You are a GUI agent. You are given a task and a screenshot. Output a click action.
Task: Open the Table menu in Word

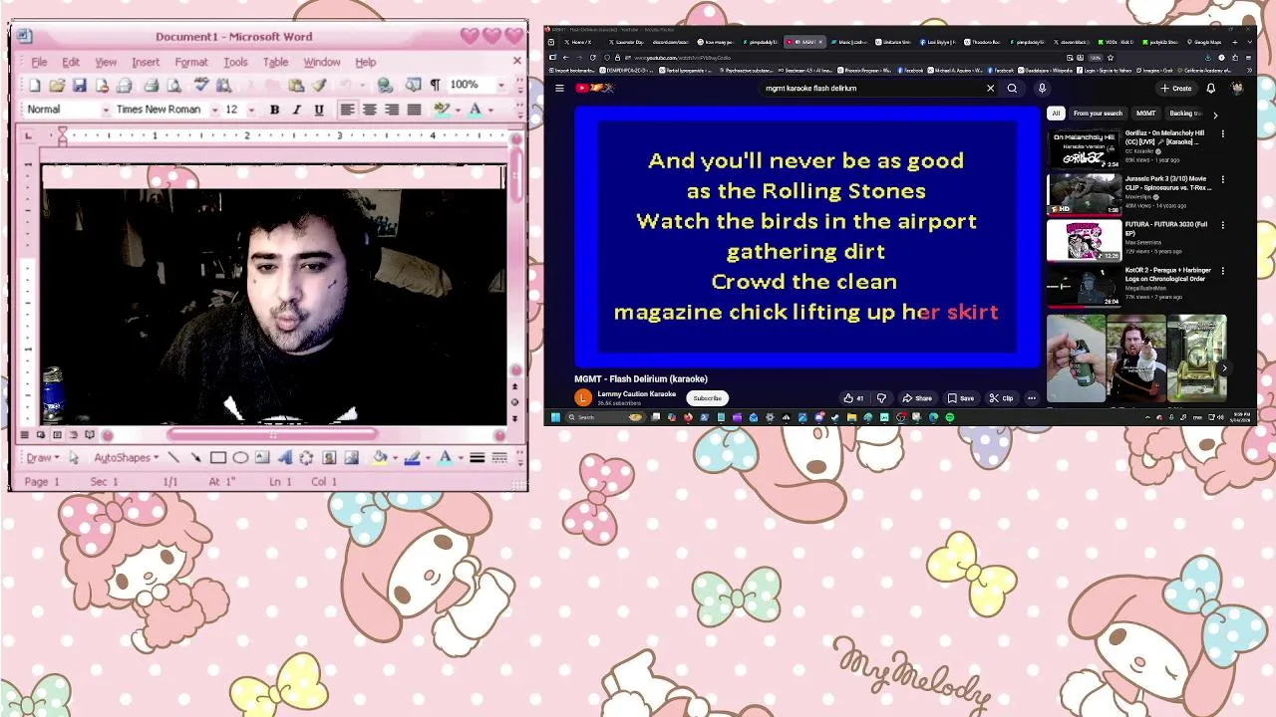pos(275,62)
